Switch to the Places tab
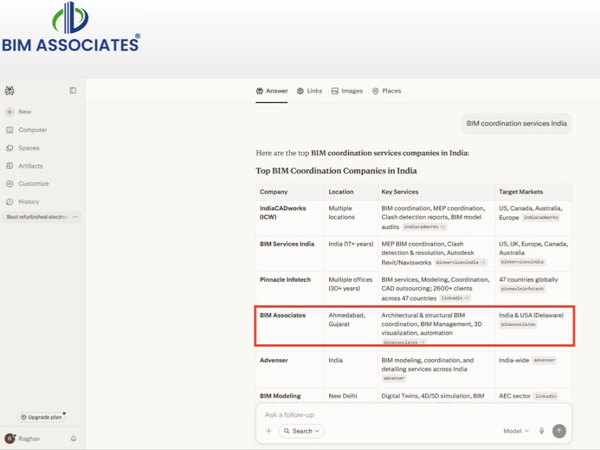This screenshot has height=450, width=600. [x=387, y=91]
